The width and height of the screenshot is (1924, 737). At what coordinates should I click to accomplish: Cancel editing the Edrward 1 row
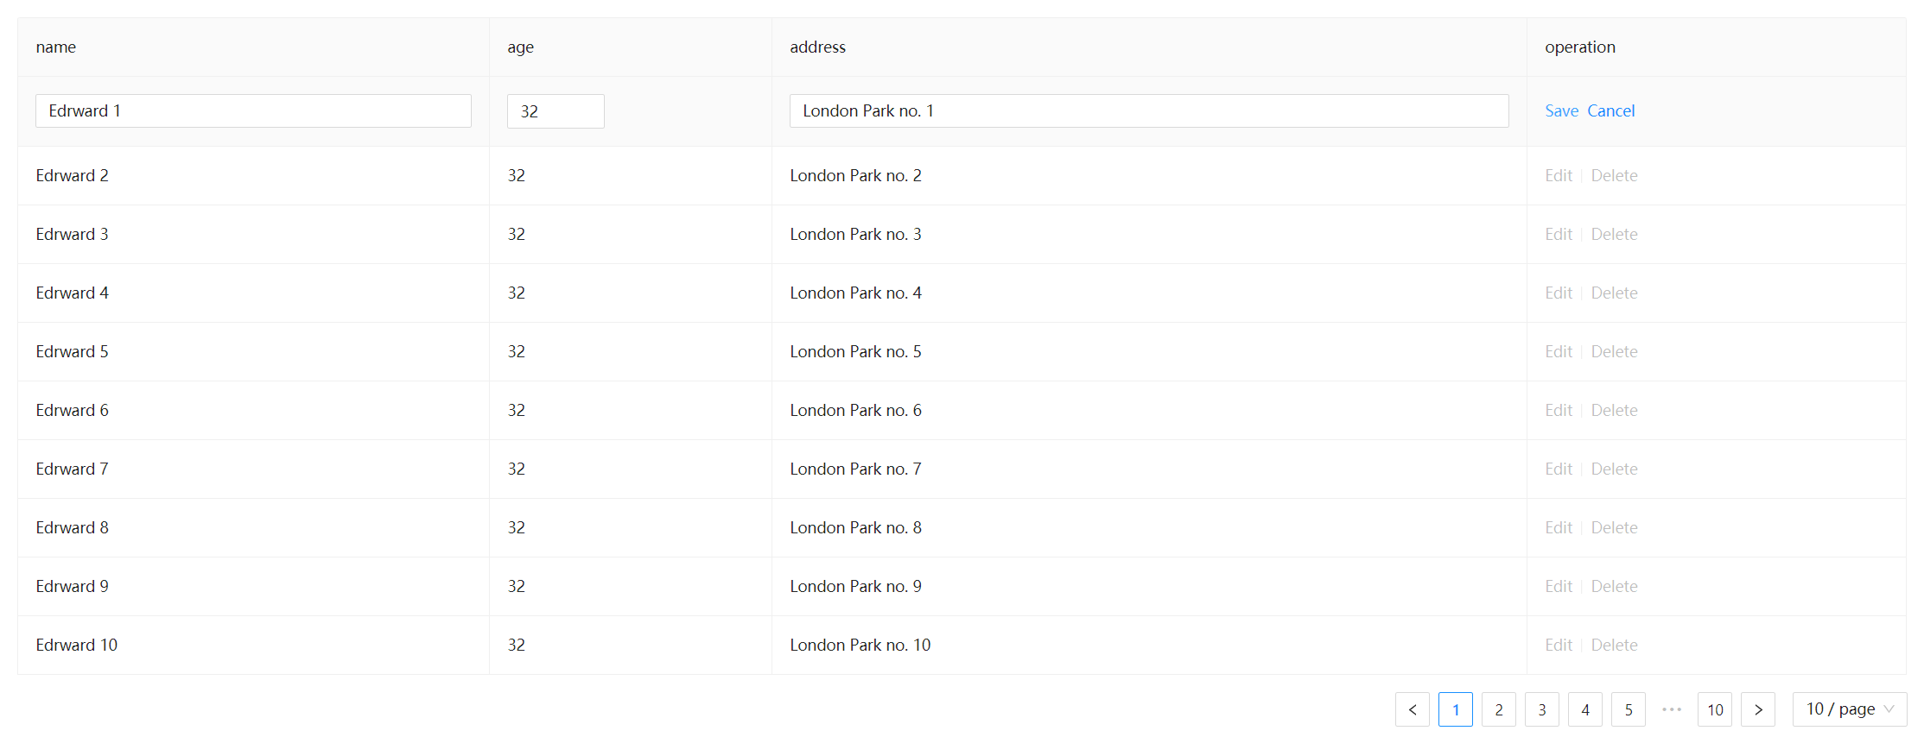coord(1610,111)
